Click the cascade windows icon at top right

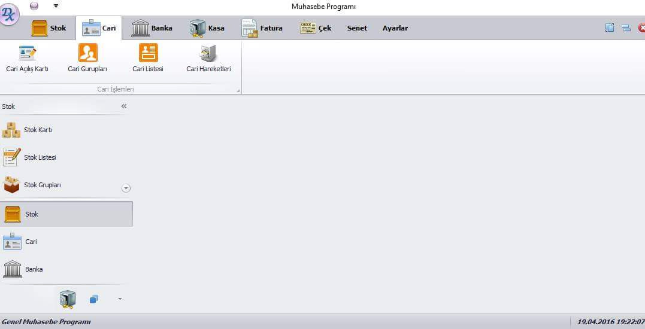coord(610,28)
